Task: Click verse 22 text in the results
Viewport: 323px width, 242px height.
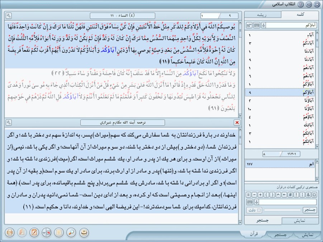Action: click(143, 73)
